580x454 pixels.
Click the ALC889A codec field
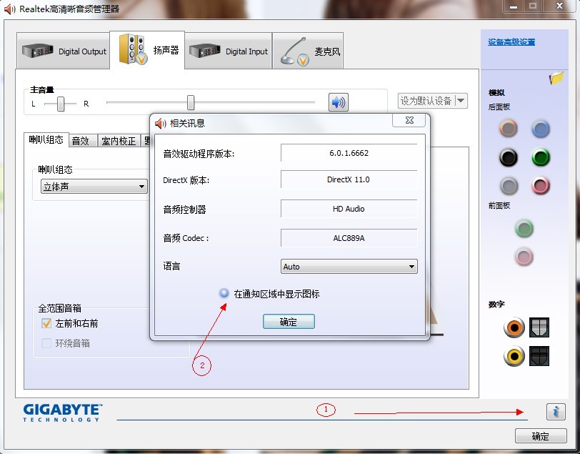[349, 238]
